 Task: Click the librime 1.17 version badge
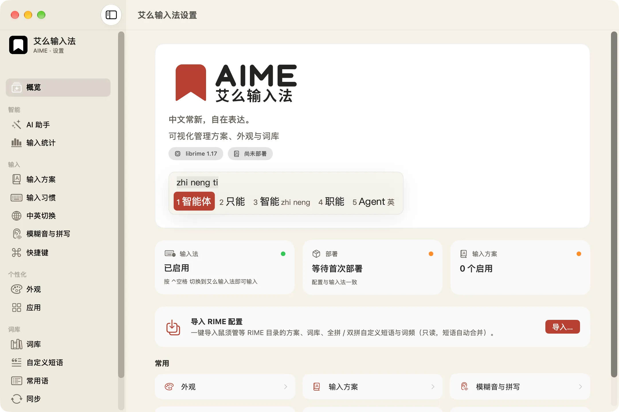tap(196, 154)
